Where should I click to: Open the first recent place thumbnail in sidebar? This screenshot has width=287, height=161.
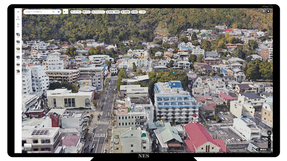tap(18, 34)
